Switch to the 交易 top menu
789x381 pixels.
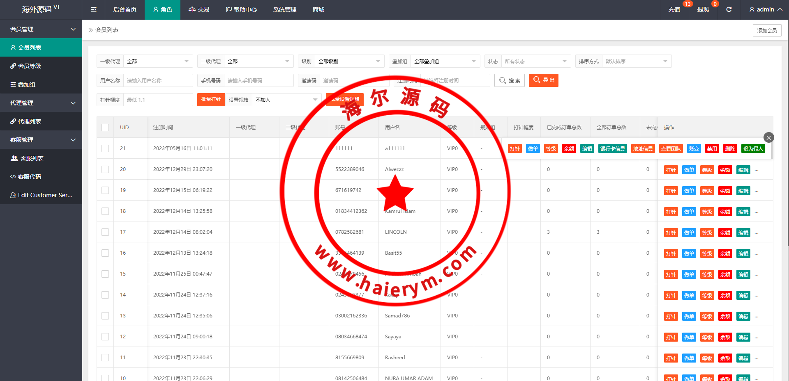coord(199,9)
